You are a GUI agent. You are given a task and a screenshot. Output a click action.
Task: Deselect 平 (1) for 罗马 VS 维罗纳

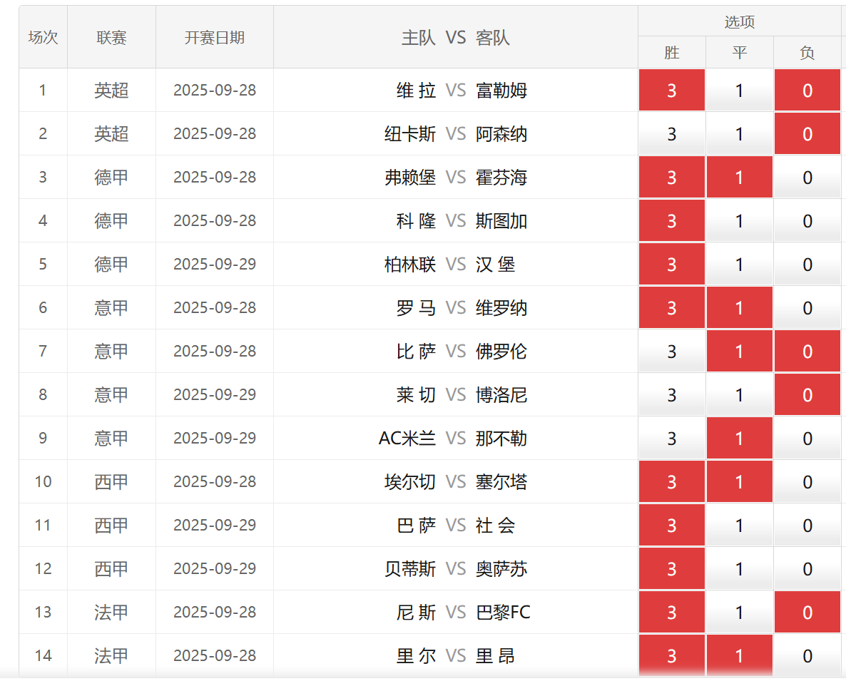739,308
